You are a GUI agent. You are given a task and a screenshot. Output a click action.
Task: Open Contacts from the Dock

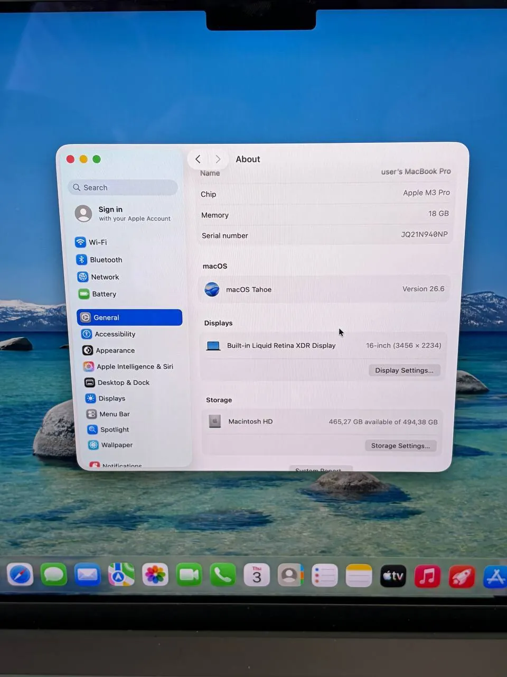click(x=290, y=575)
